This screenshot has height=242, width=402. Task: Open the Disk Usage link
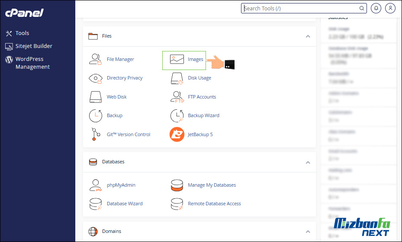(x=199, y=78)
